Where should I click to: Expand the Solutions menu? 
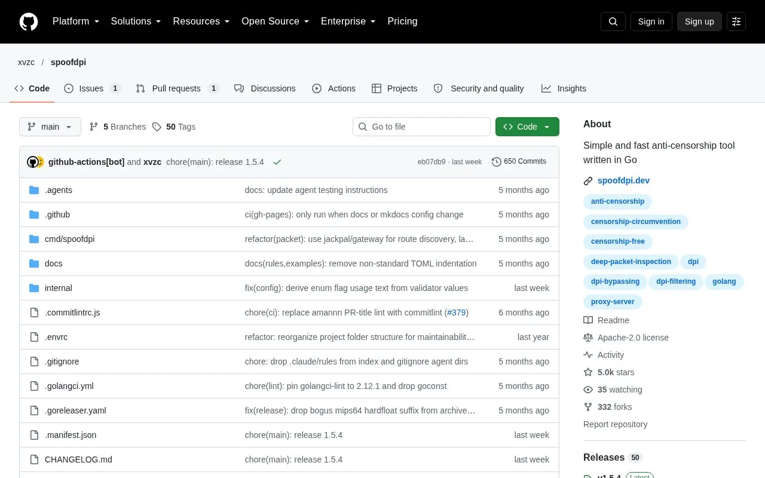(x=136, y=22)
